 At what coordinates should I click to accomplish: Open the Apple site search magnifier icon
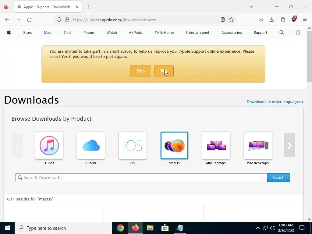tap(282, 32)
